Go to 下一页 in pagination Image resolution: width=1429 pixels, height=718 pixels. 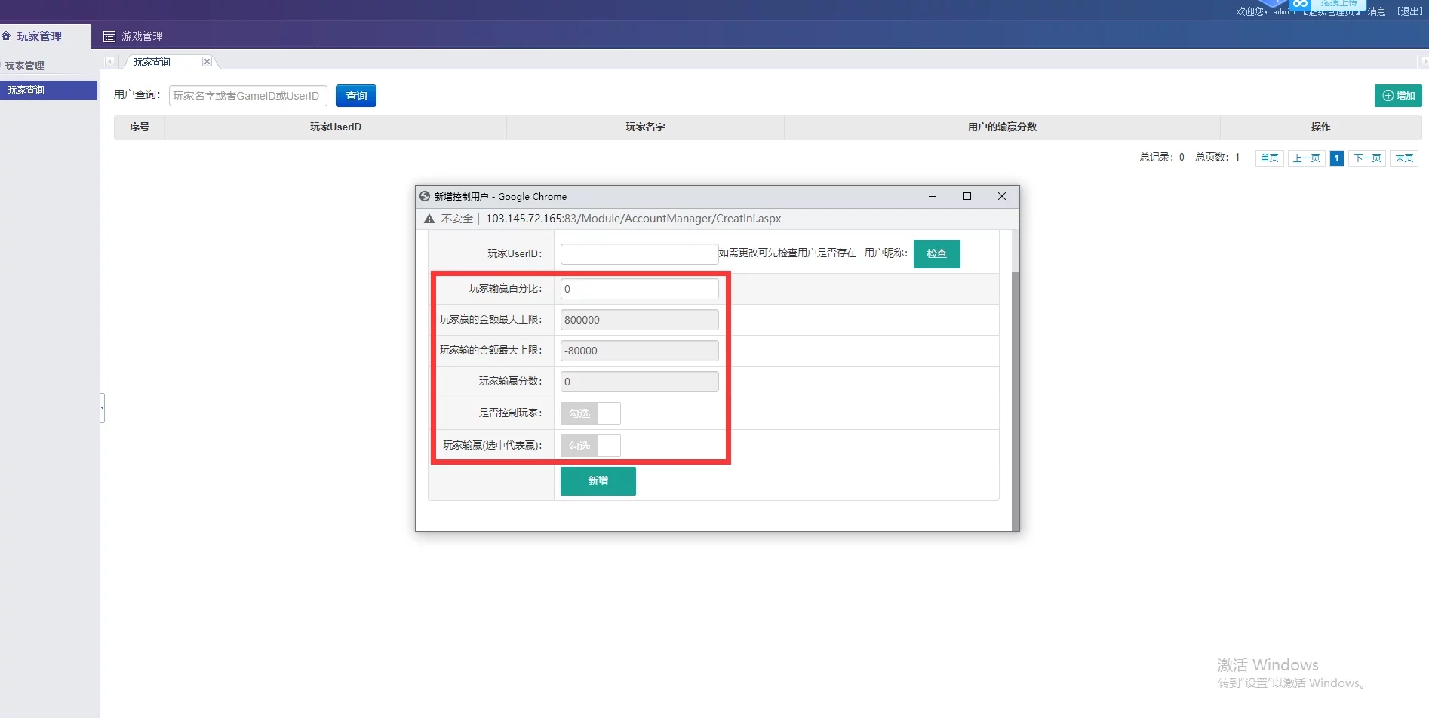coord(1367,158)
